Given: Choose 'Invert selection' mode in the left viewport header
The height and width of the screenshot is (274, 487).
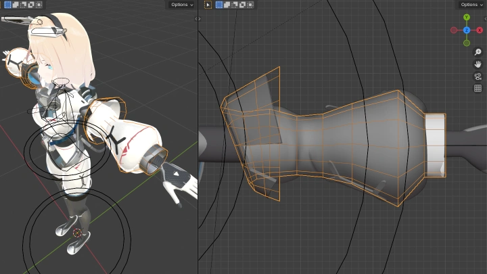Looking at the screenshot, I should coord(31,5).
